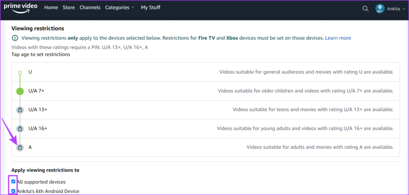Viewport: 409px width, 195px height.
Task: Click the A rating lock icon
Action: coord(20,147)
